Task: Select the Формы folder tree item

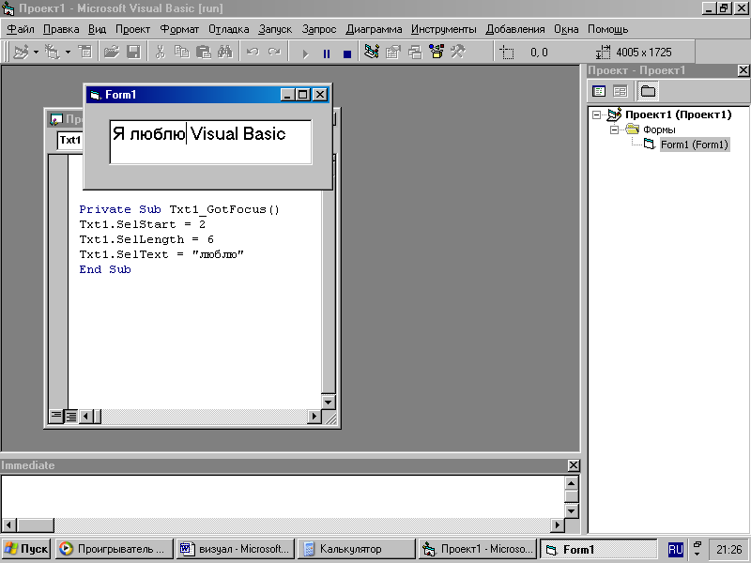Action: click(659, 129)
